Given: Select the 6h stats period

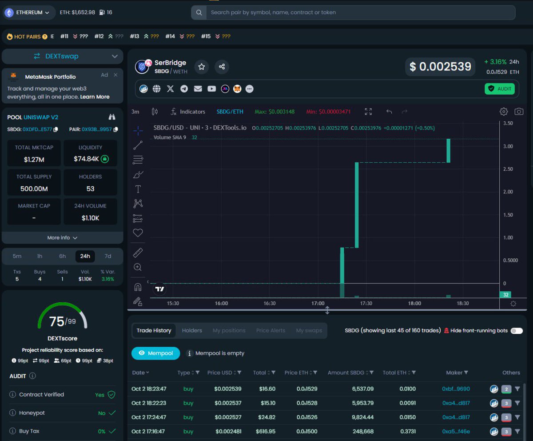Looking at the screenshot, I should [x=62, y=256].
